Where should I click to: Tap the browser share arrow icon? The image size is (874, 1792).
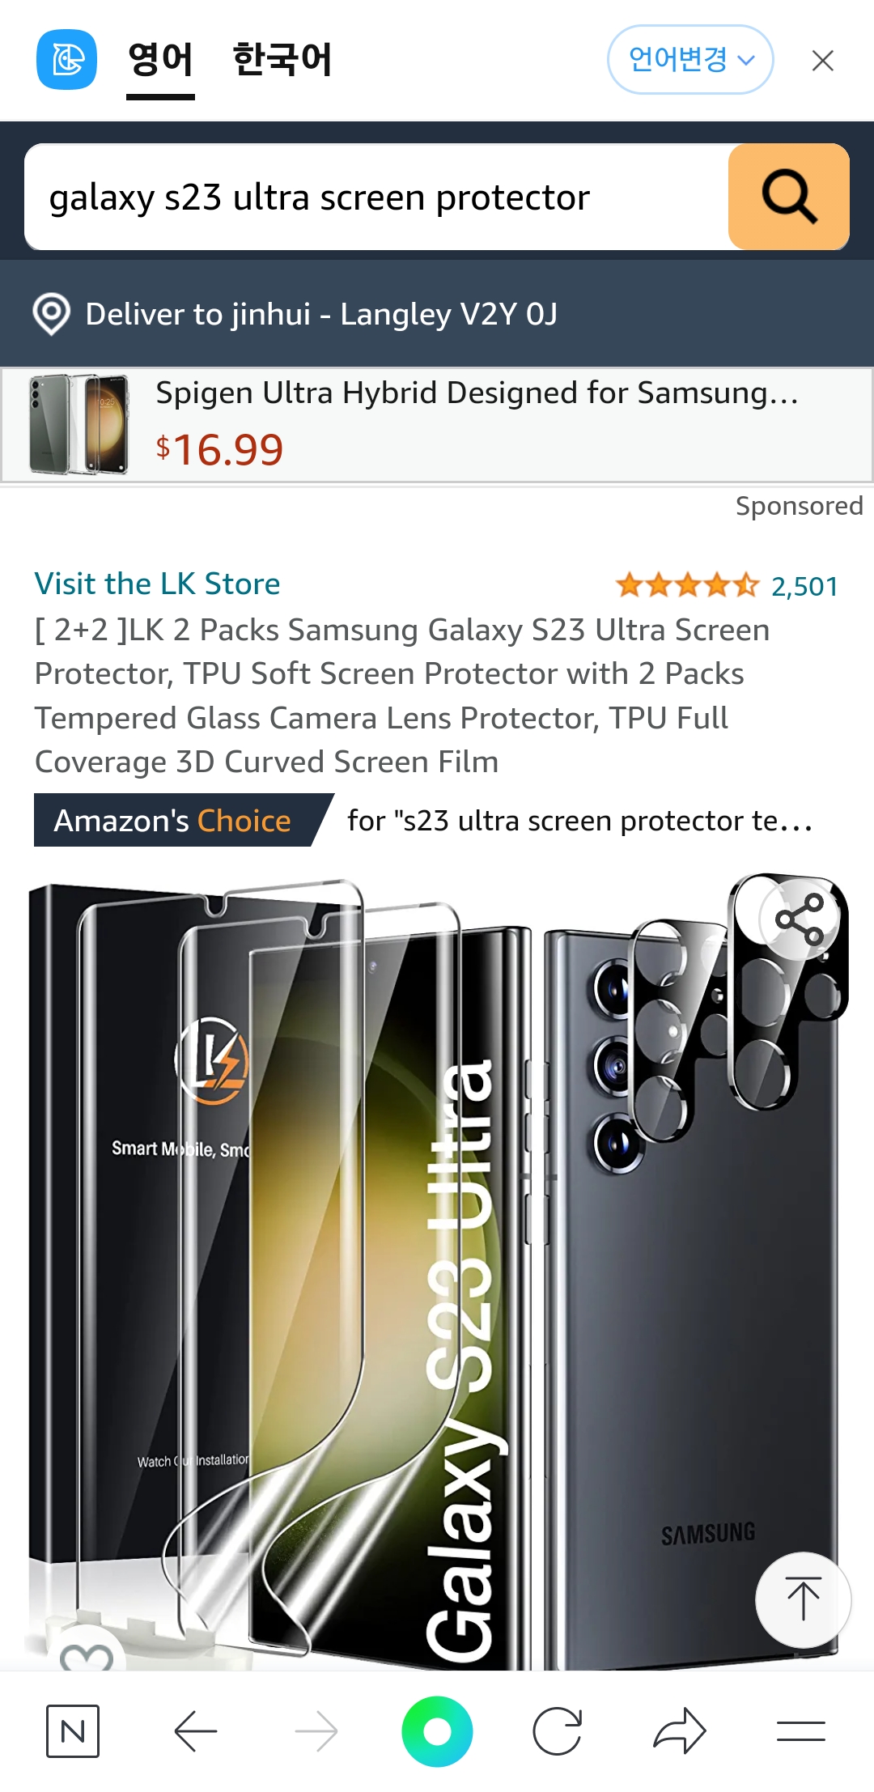click(x=680, y=1731)
